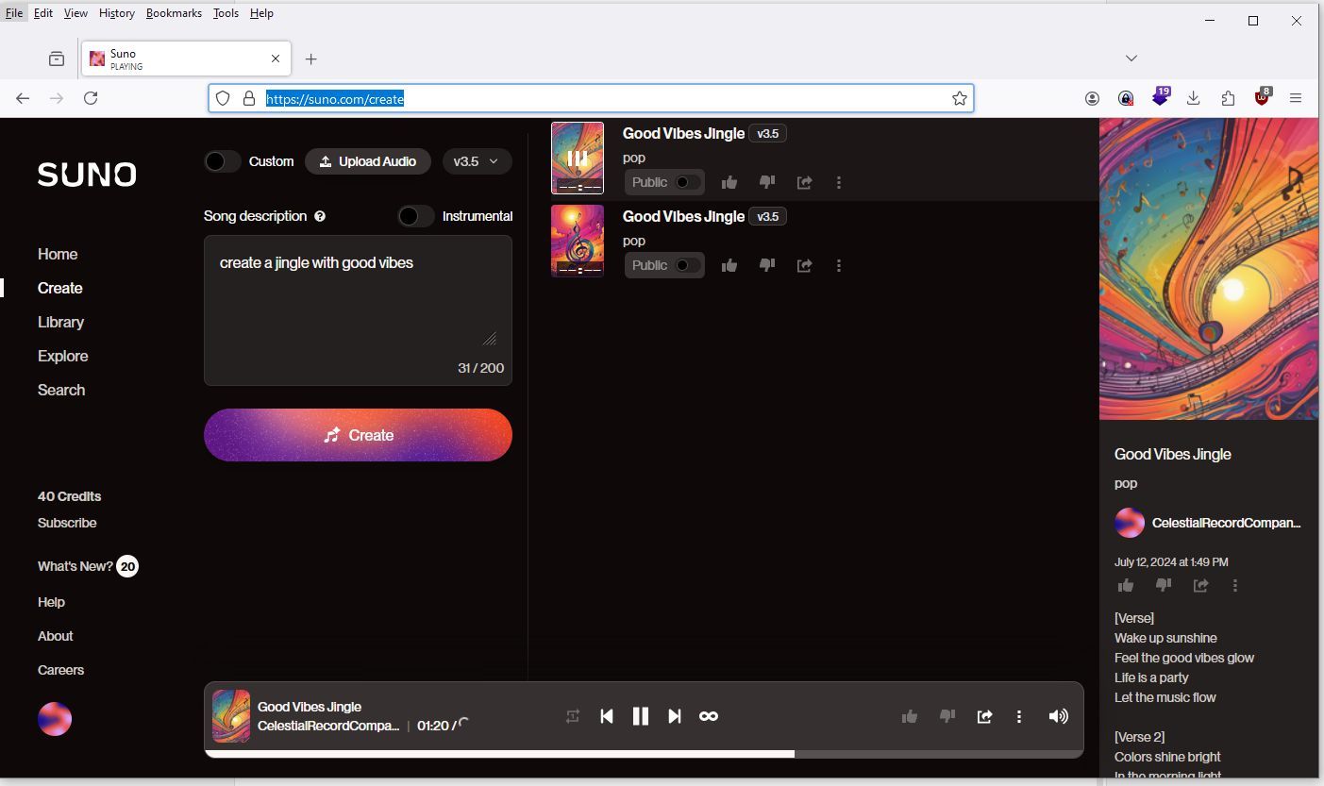1324x786 pixels.
Task: Share the first Good Vibes Jingle song
Action: click(x=804, y=182)
